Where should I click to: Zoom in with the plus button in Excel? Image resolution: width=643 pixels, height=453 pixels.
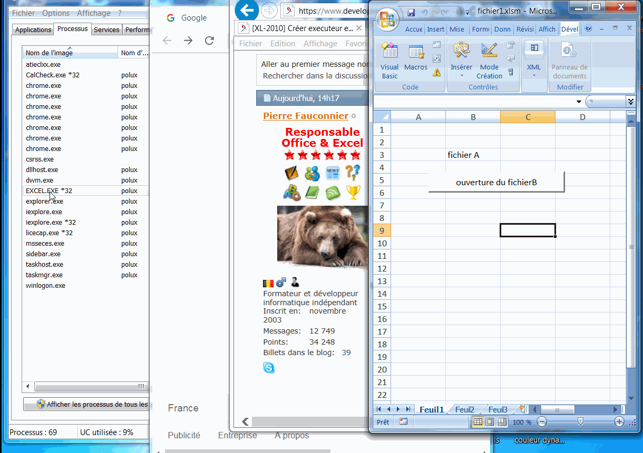619,421
